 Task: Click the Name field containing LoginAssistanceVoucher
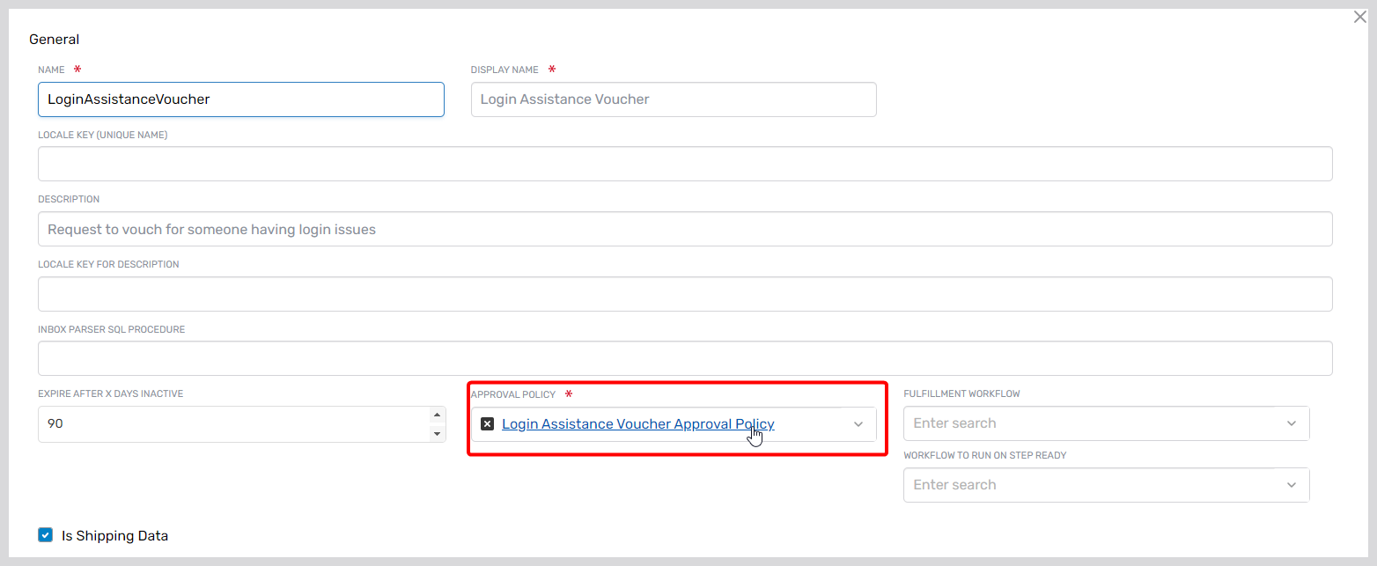[240, 99]
